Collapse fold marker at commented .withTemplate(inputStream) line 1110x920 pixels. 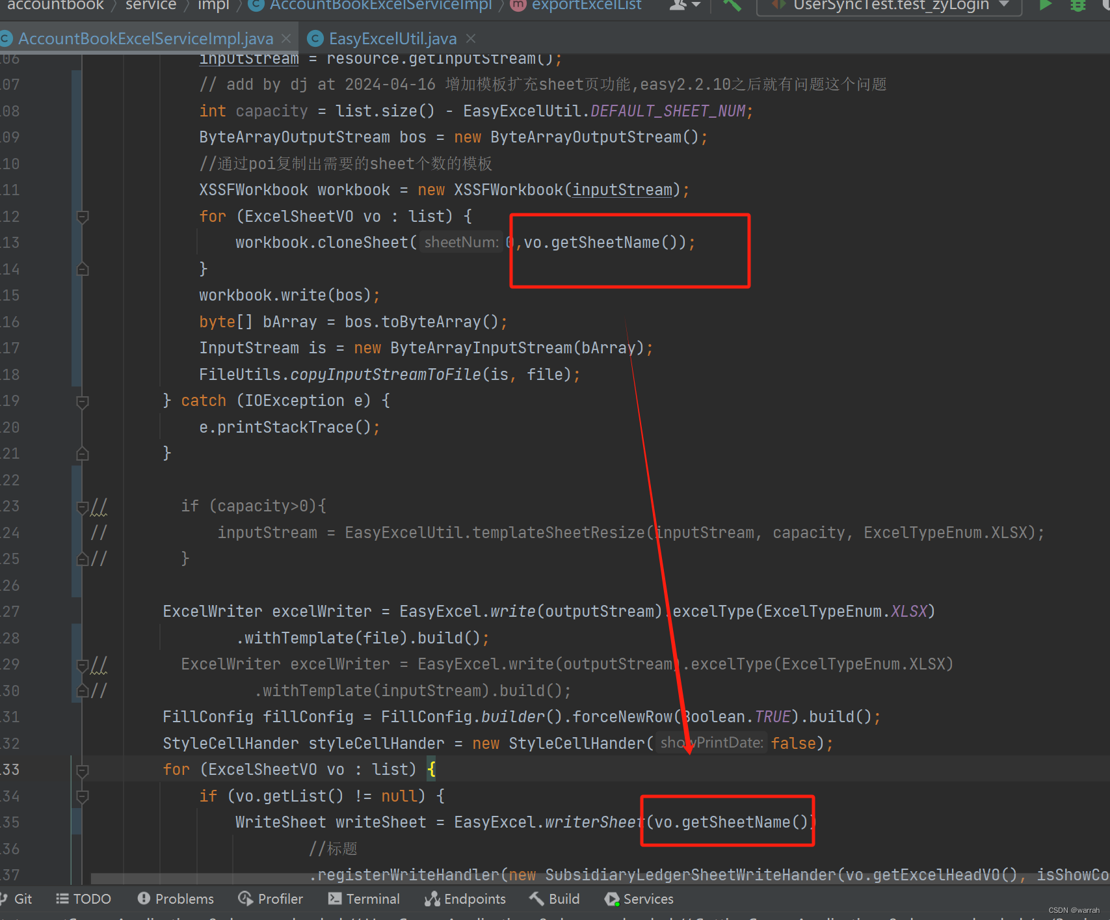click(x=83, y=691)
